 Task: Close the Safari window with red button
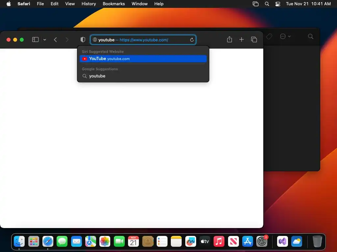click(9, 40)
